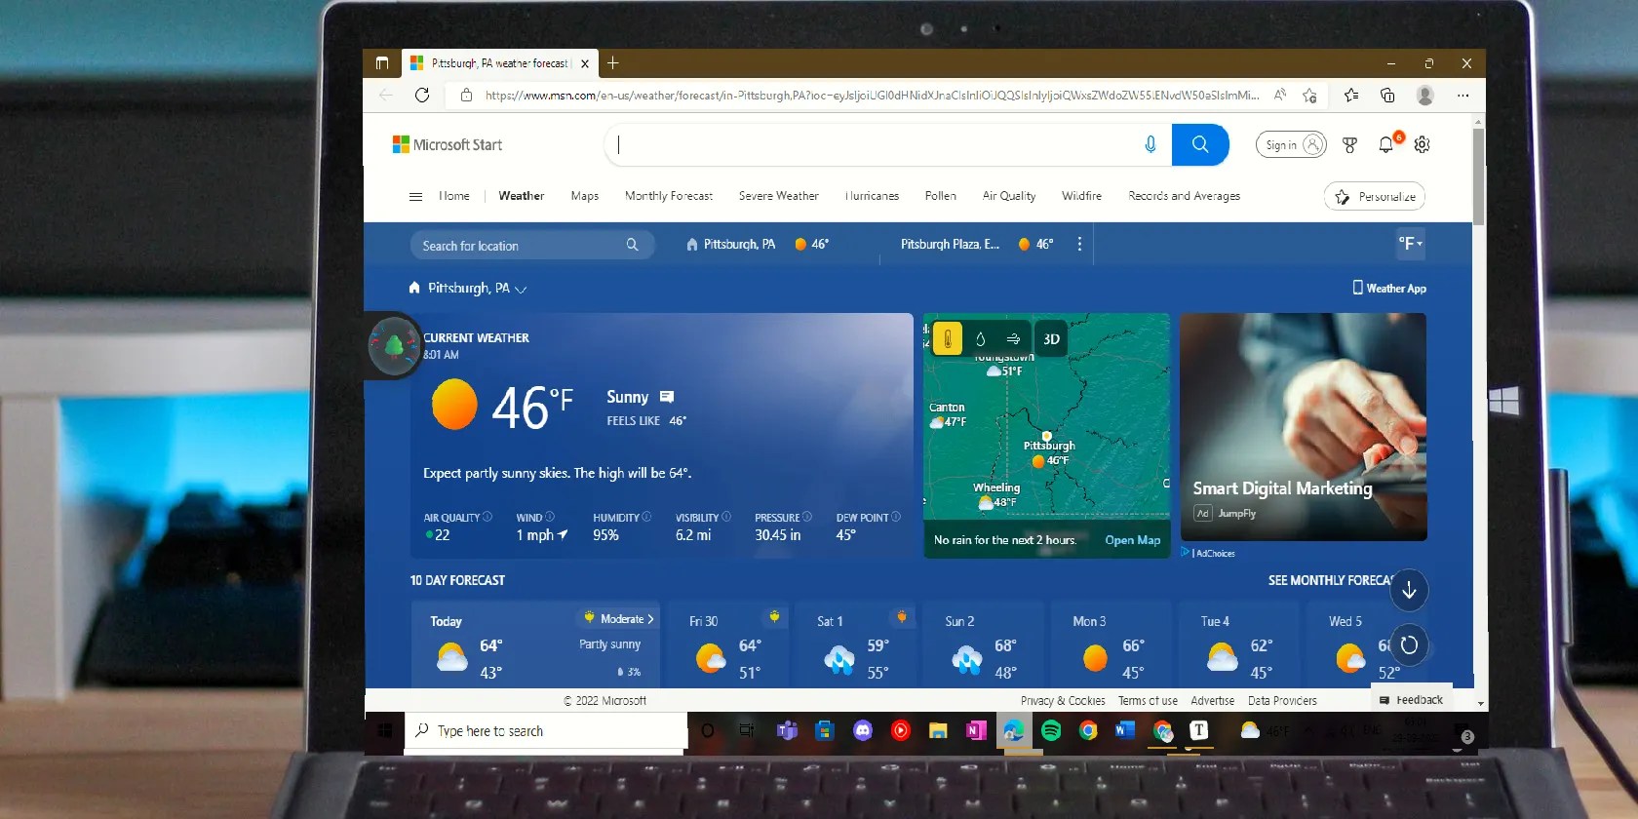Viewport: 1638px width, 819px height.
Task: Open Records and Averages tab
Action: [1184, 196]
